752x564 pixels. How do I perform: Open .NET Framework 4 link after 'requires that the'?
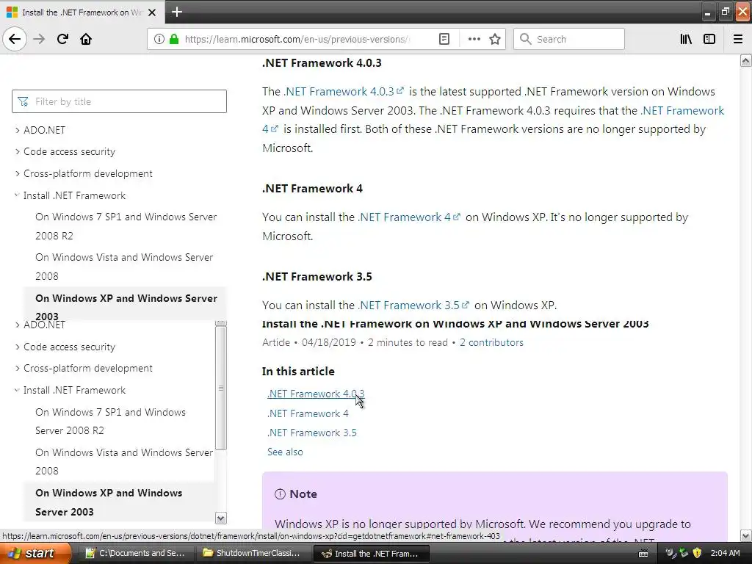682,111
